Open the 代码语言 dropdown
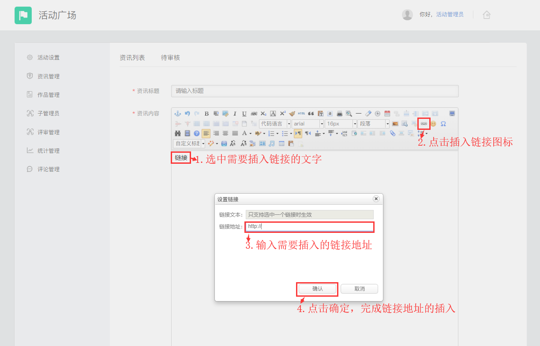 tap(275, 124)
